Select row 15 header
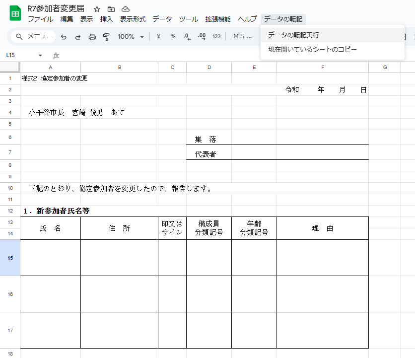Viewport: 415px width, 358px height. pos(10,258)
